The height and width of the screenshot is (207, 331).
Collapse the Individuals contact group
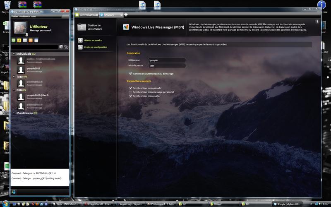pos(14,54)
